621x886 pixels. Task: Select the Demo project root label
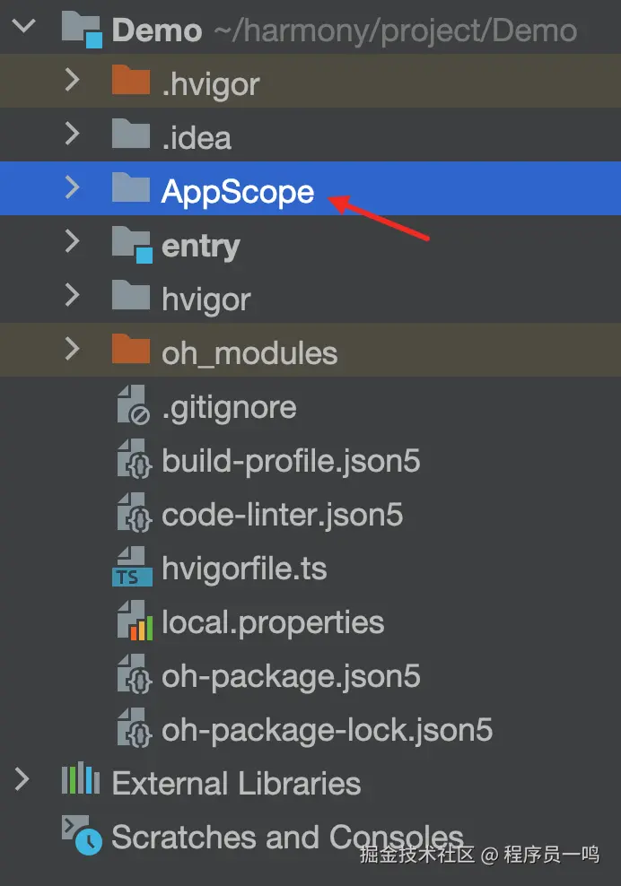(x=156, y=30)
